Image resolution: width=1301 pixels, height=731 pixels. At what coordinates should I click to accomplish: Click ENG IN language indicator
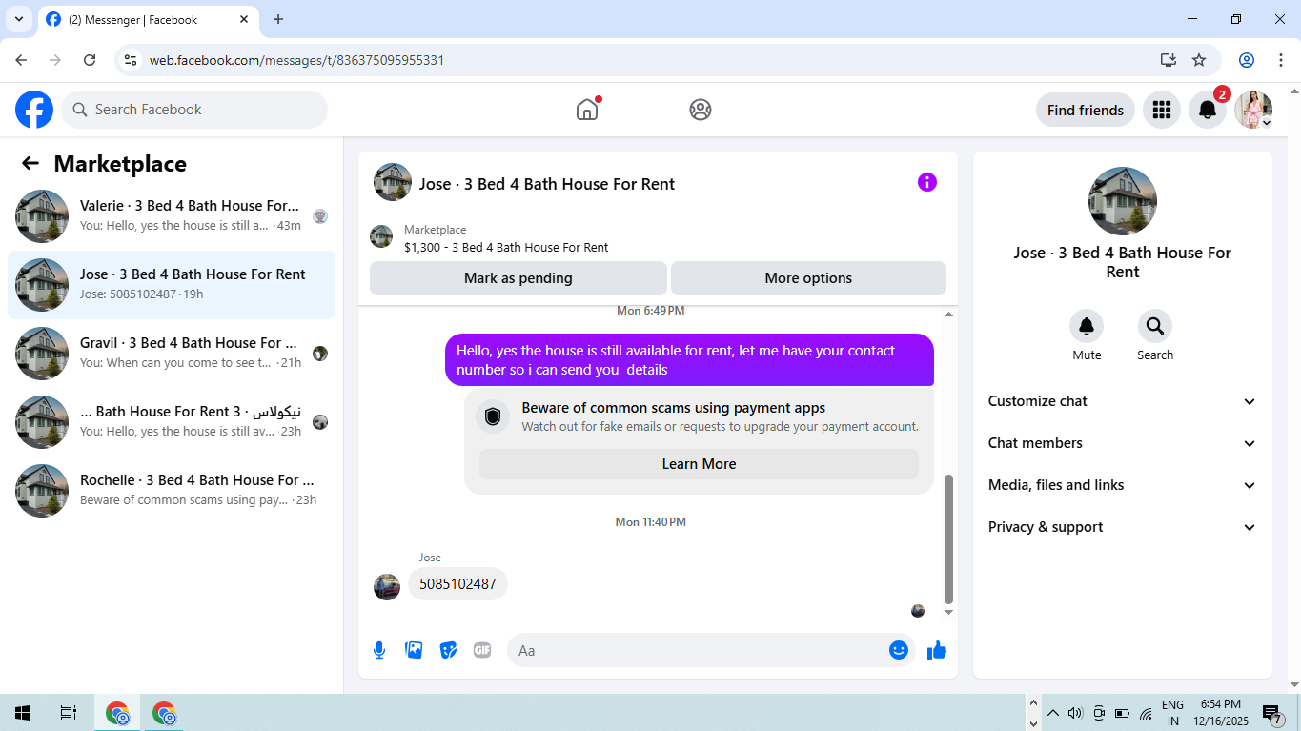[1172, 713]
